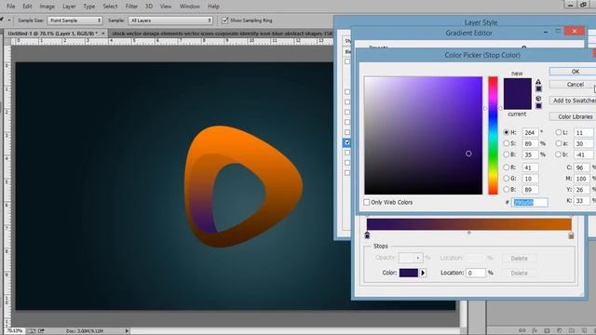This screenshot has width=596, height=335.
Task: Select the R red radio button
Action: [506, 167]
